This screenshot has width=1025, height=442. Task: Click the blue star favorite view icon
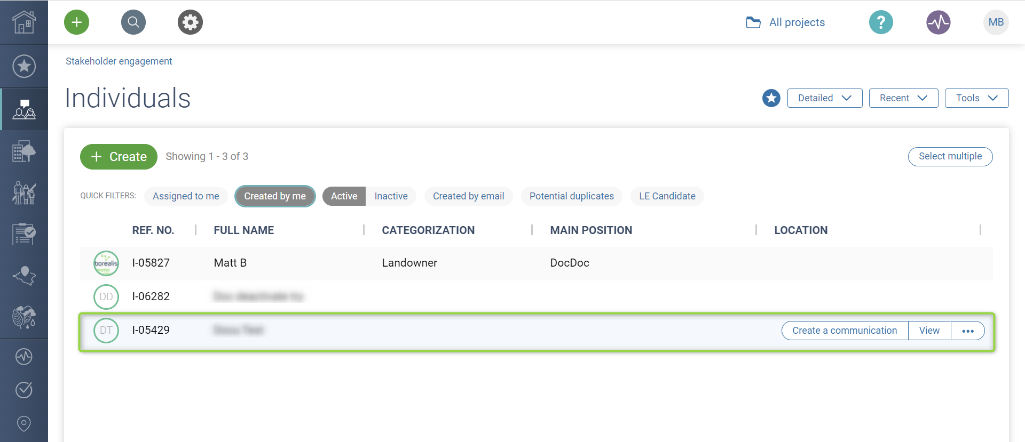[771, 98]
